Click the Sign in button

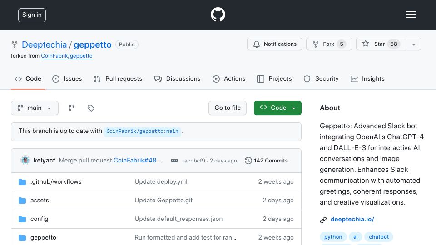[x=32, y=15]
